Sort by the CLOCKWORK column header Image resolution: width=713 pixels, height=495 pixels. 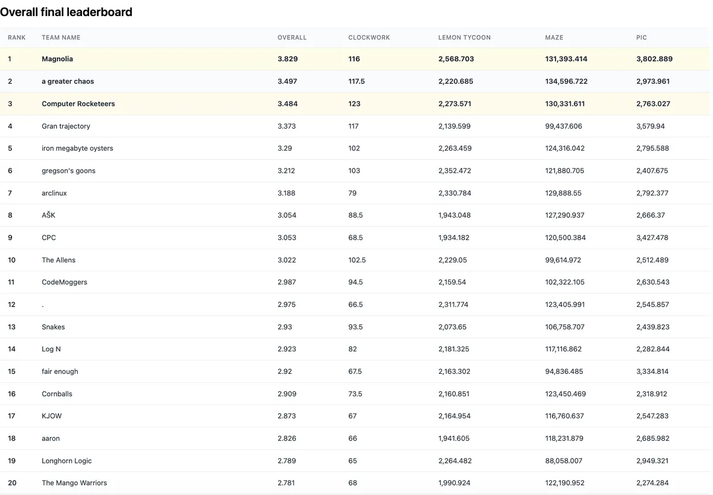tap(368, 37)
